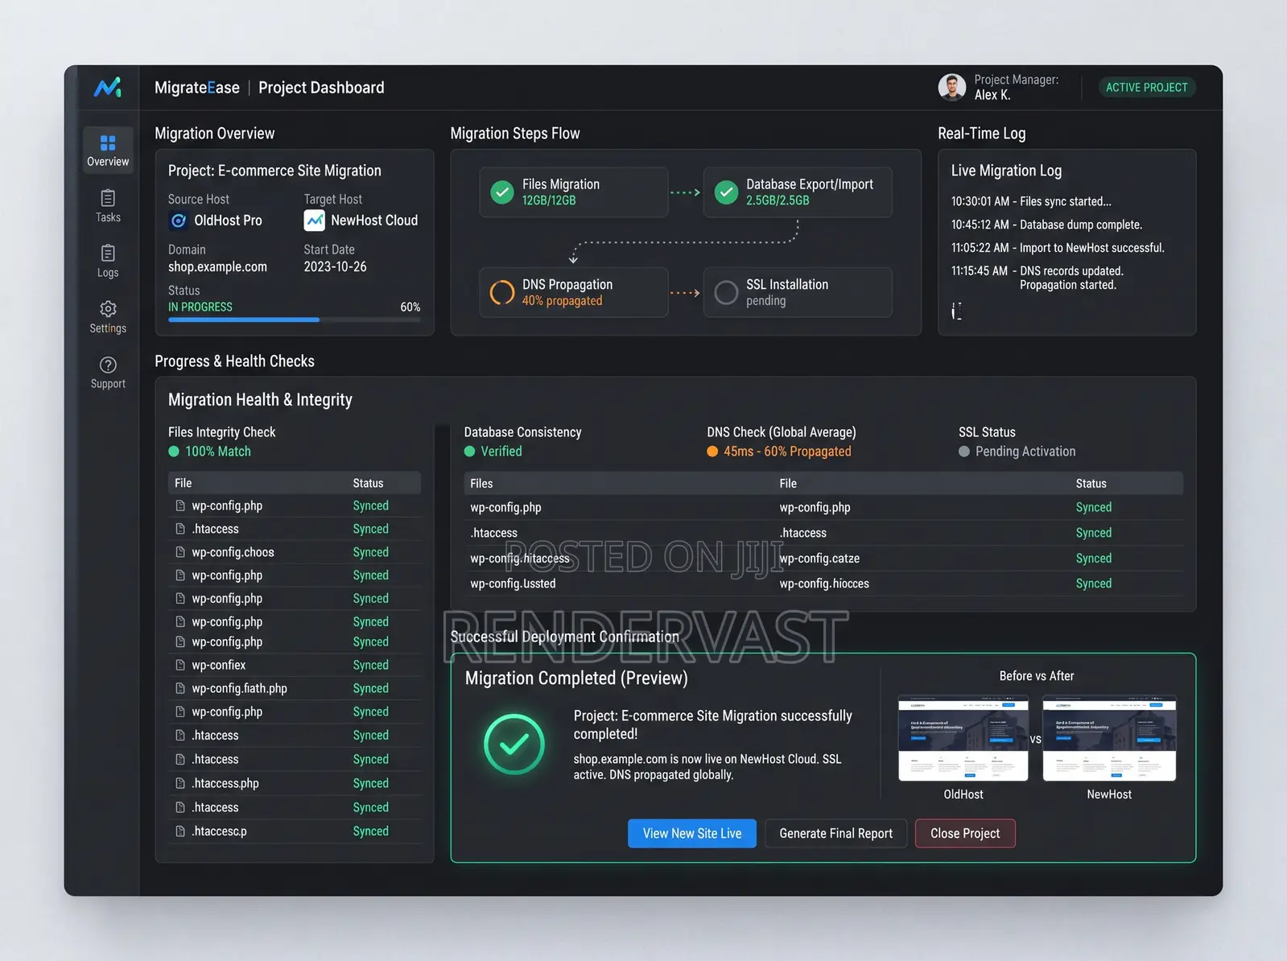The image size is (1287, 961).
Task: Click Files Migration green checkmark icon
Action: (x=502, y=192)
